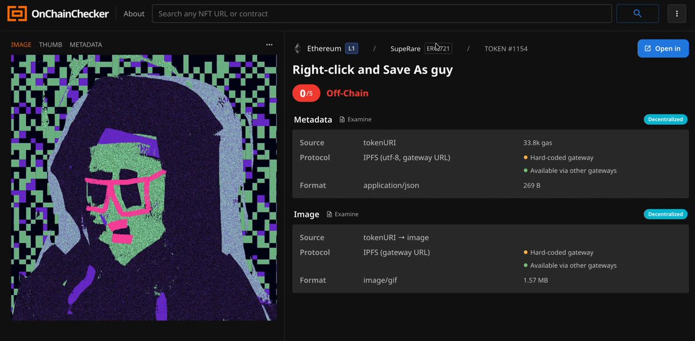Click 'IPFS (gateway URL)' in Image section
The width and height of the screenshot is (695, 341).
(x=396, y=252)
